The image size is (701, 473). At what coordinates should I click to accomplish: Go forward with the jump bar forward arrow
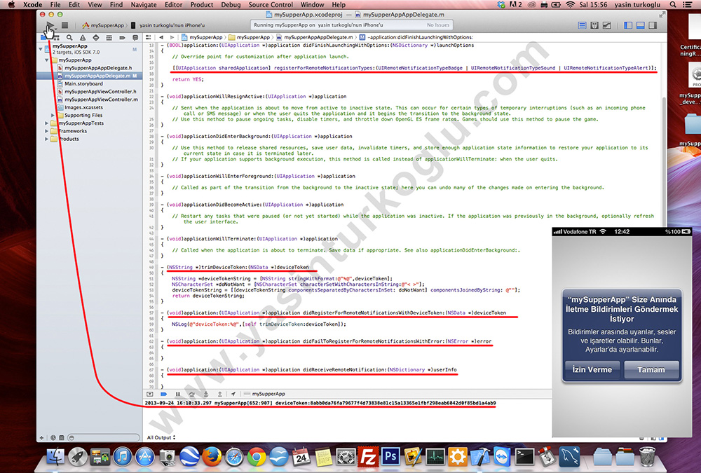tap(172, 38)
